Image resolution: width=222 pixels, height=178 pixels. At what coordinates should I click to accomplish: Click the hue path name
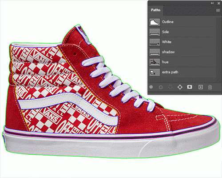(x=165, y=62)
